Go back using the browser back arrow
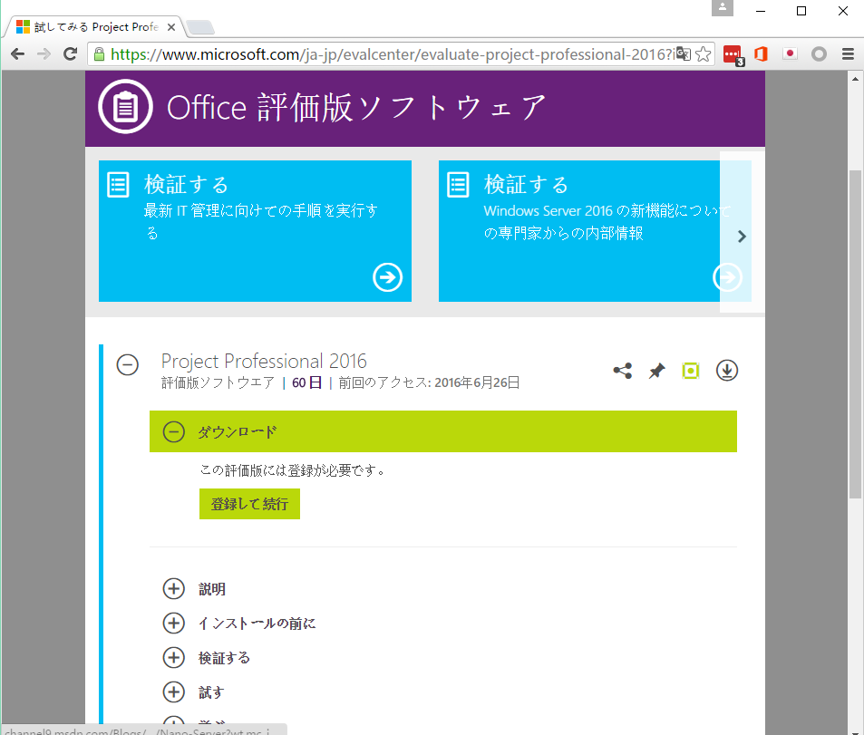The height and width of the screenshot is (735, 864). point(17,54)
